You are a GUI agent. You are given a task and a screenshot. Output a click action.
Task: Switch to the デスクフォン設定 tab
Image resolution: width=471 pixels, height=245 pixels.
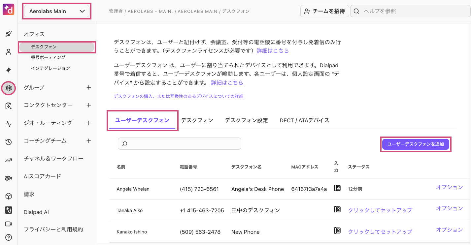click(246, 120)
